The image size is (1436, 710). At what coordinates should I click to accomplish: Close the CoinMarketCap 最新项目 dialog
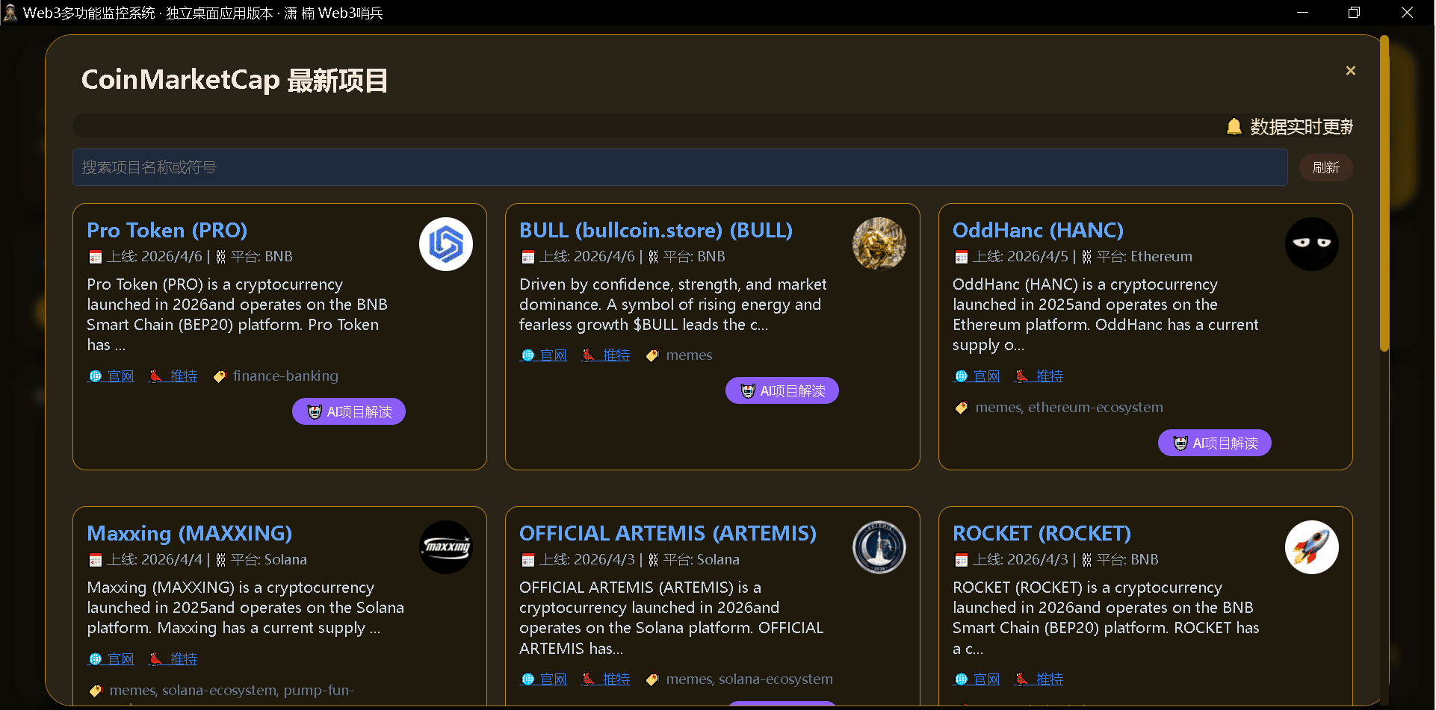pos(1350,71)
